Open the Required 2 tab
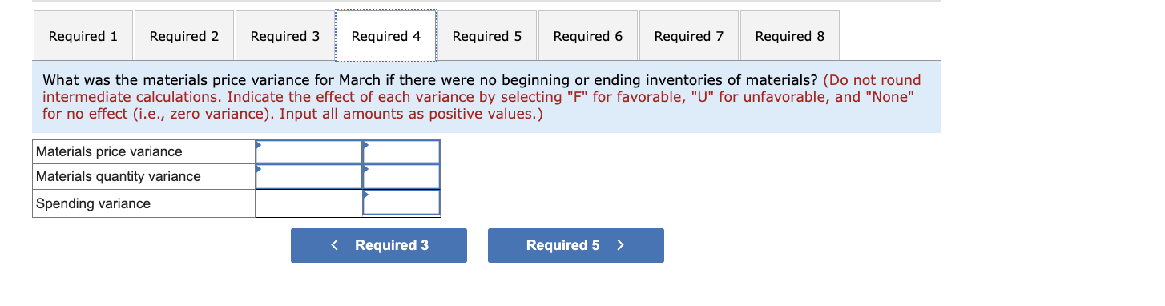 184,36
